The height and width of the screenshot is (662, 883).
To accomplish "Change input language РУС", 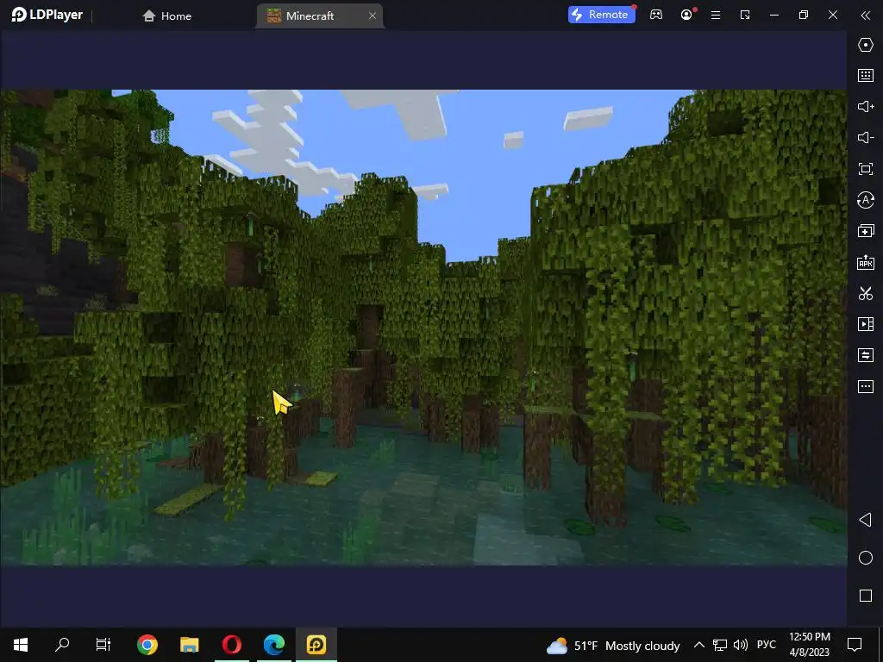I will tap(767, 645).
